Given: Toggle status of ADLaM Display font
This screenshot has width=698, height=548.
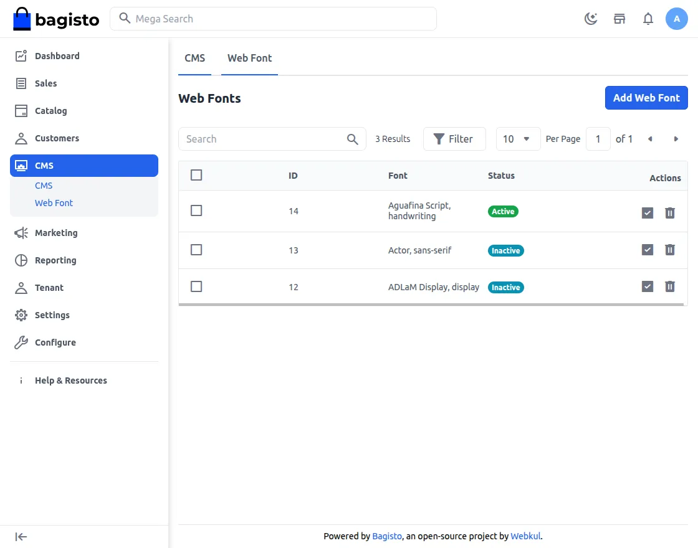Looking at the screenshot, I should [648, 286].
